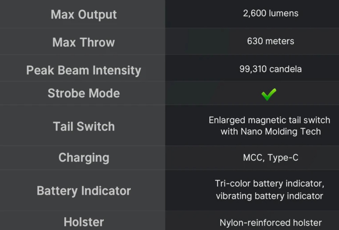The height and width of the screenshot is (230, 339).
Task: Select the Enlarged magnetic tail switch text
Action: tap(269, 120)
